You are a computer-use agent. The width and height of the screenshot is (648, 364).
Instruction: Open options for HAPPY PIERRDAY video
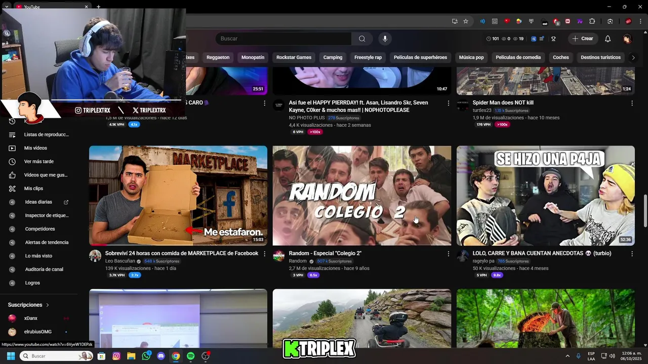click(448, 103)
